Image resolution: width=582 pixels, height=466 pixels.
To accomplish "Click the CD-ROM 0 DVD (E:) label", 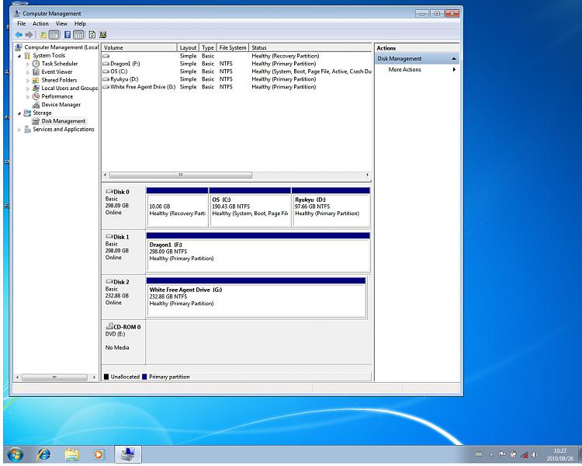I will click(123, 342).
